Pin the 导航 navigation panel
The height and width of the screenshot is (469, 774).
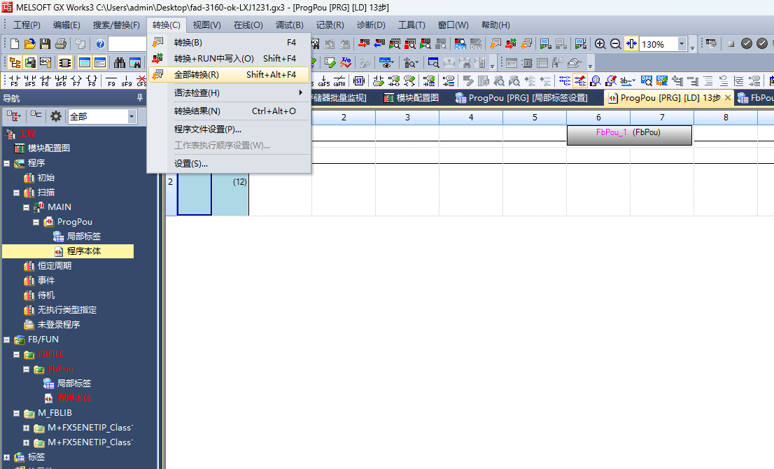click(x=140, y=98)
